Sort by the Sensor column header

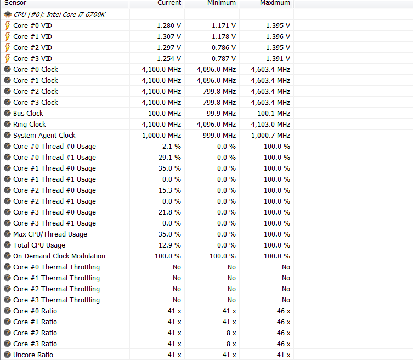click(65, 3)
